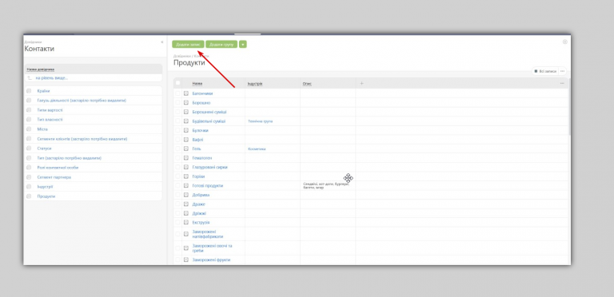Screen dimensions: 614x297
Task: Click the record icon of the Горіхи row
Action: 186,176
